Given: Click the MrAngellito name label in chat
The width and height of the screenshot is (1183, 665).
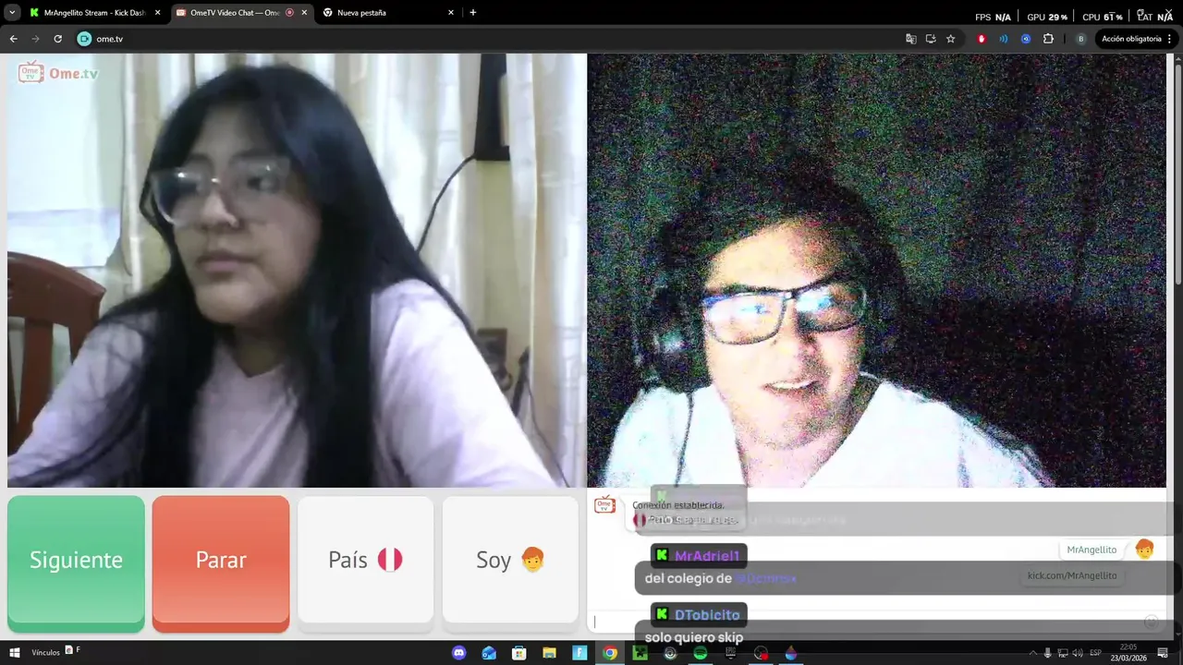Looking at the screenshot, I should pyautogui.click(x=1092, y=550).
